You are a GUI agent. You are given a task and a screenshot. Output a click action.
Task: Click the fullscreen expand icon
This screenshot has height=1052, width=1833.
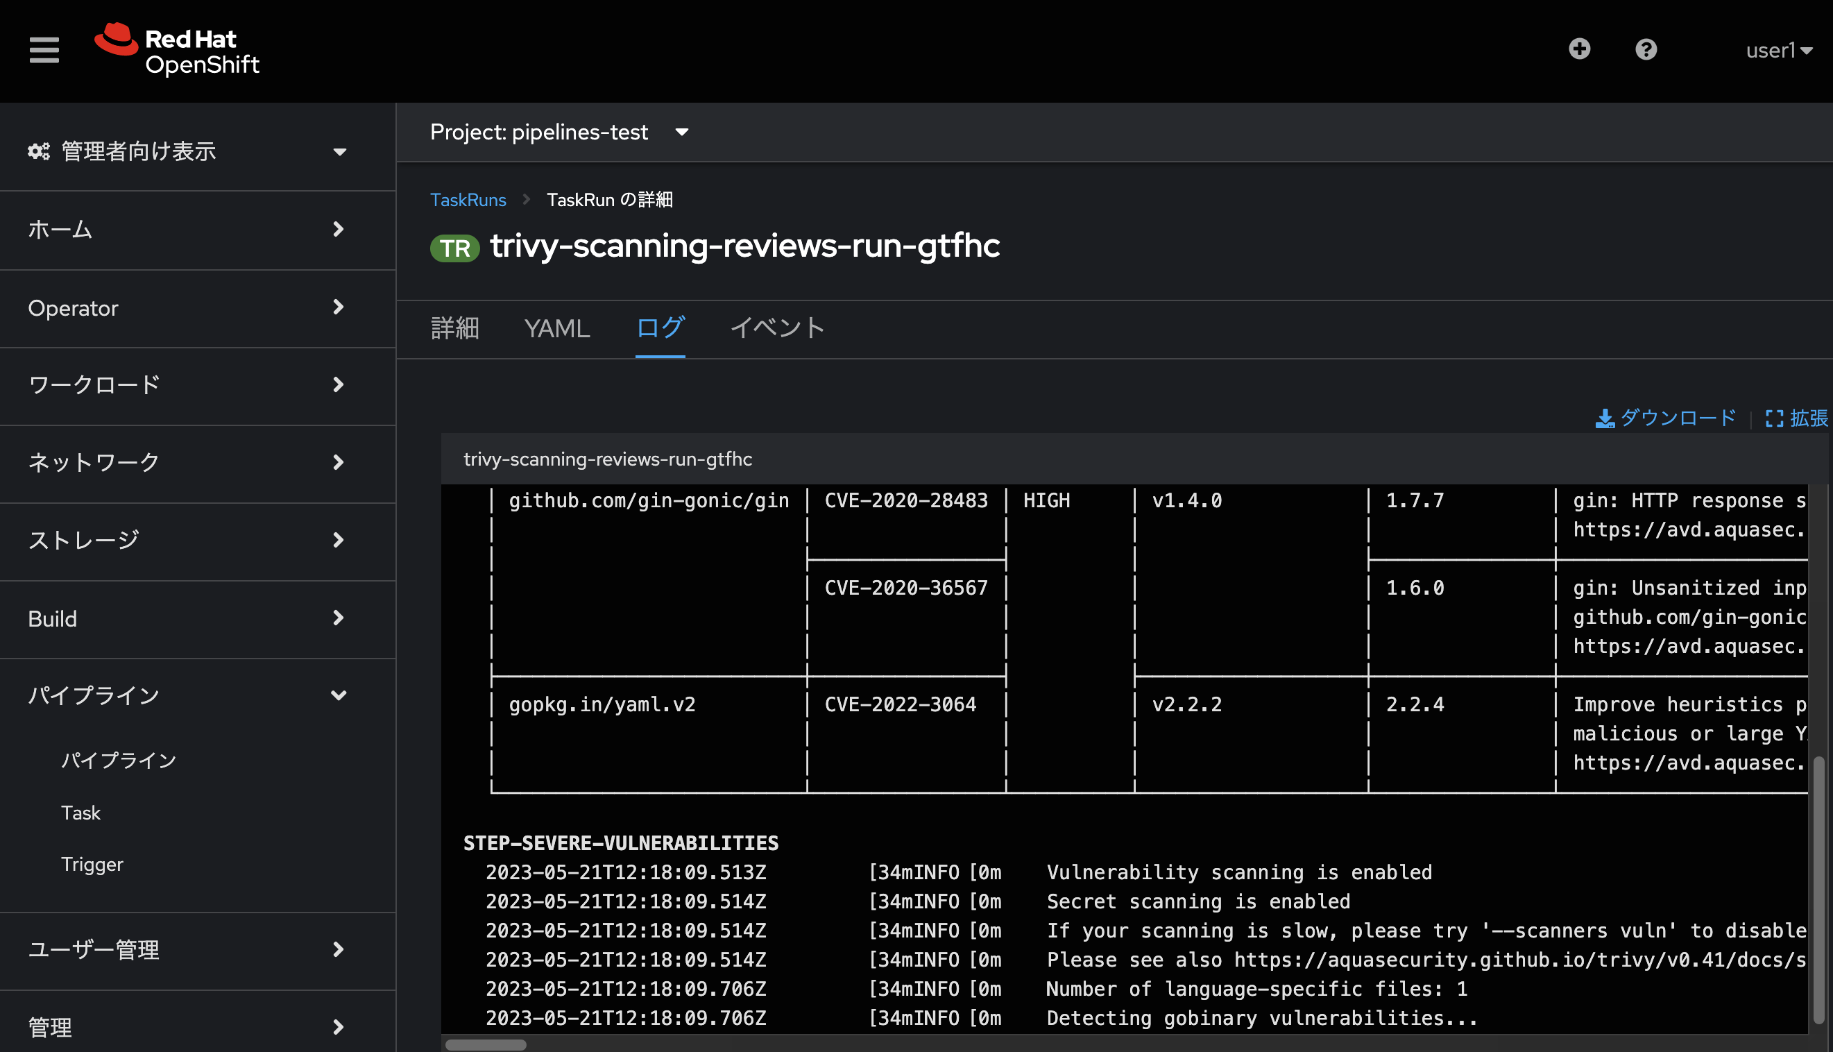1775,419
